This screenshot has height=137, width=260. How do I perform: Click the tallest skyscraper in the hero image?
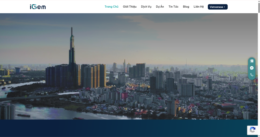[x=72, y=48]
